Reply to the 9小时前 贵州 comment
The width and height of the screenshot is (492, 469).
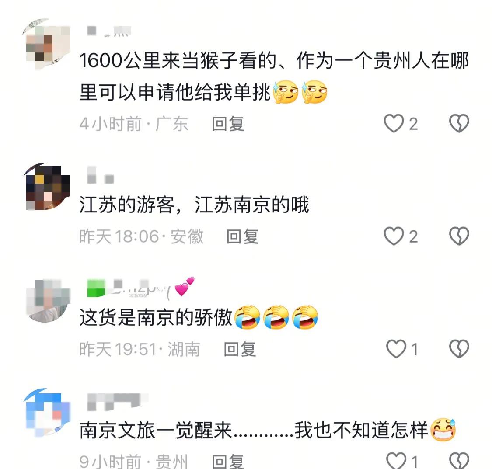228,461
